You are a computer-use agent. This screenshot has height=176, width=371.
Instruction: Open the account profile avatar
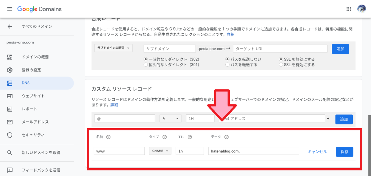361,9
